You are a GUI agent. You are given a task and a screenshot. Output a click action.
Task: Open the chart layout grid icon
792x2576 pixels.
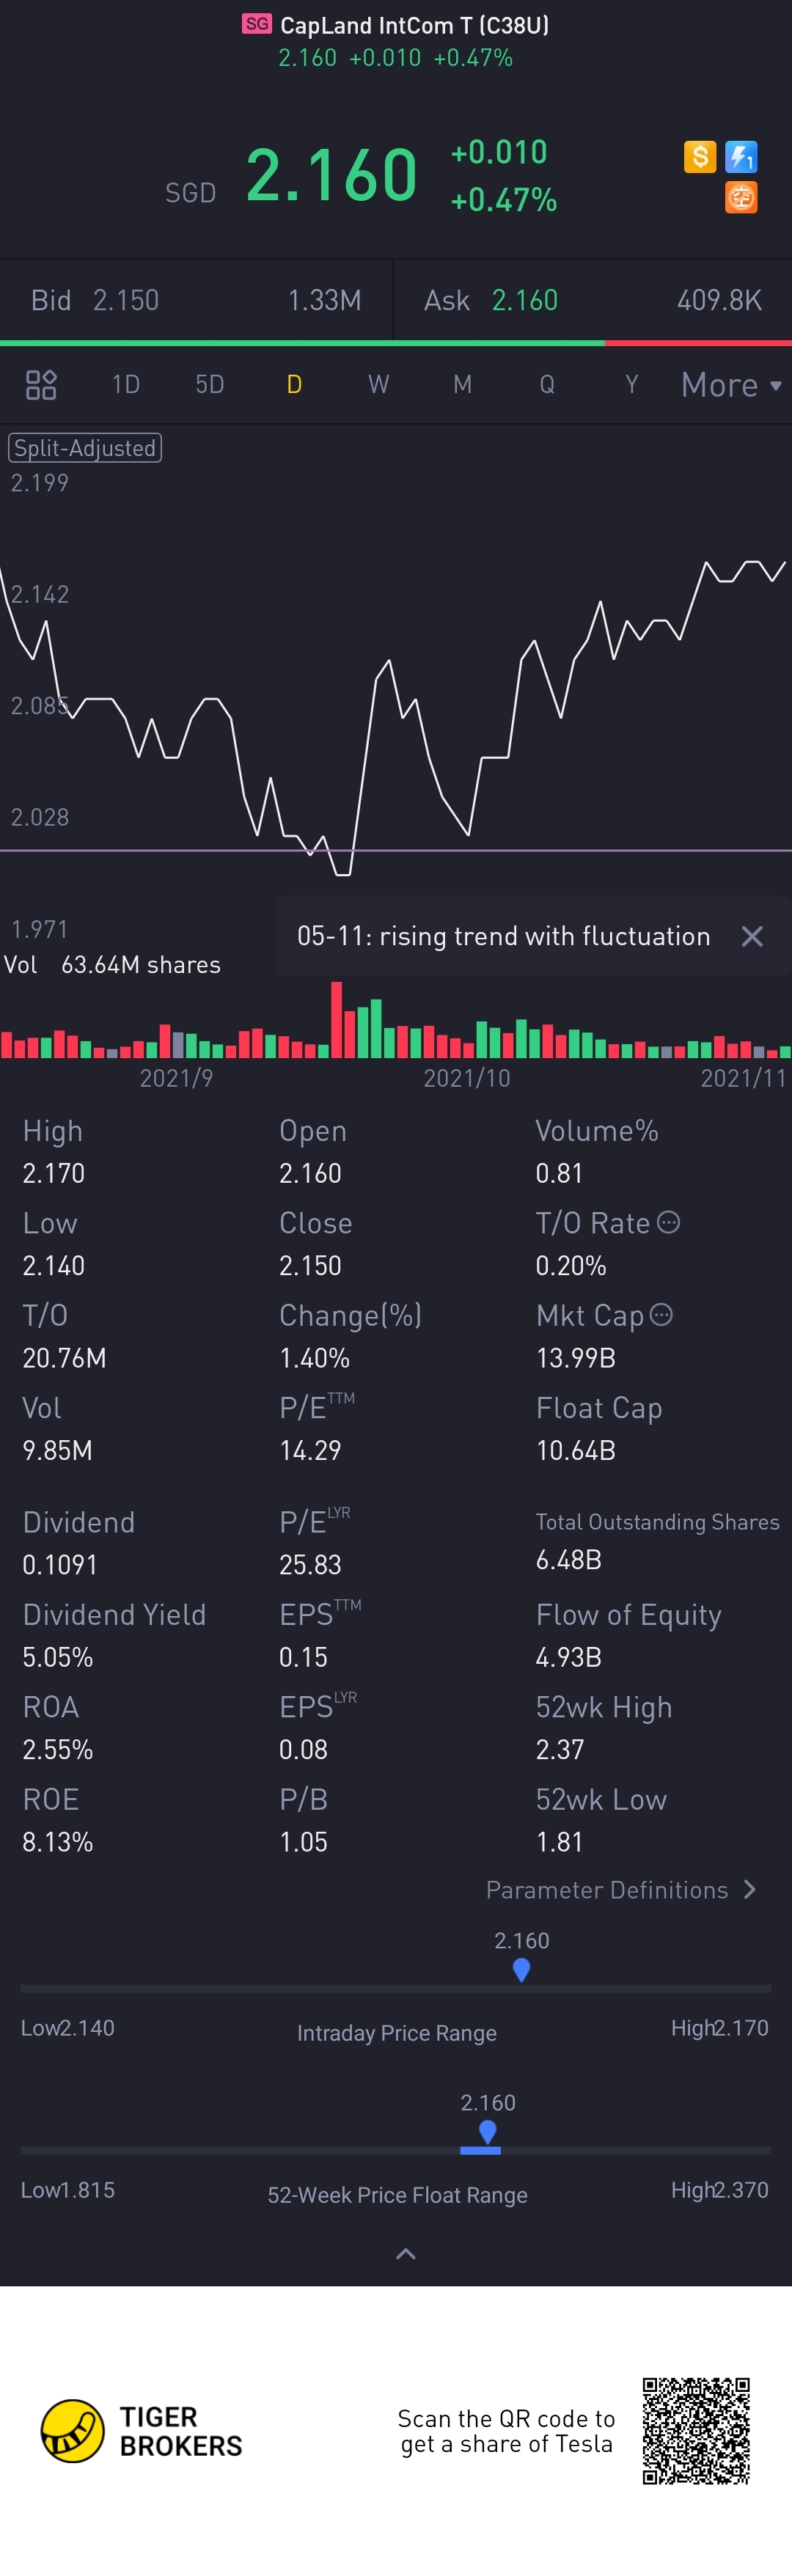[41, 385]
